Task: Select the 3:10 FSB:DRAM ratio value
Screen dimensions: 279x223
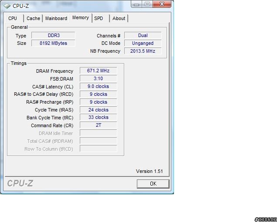Action: point(98,78)
